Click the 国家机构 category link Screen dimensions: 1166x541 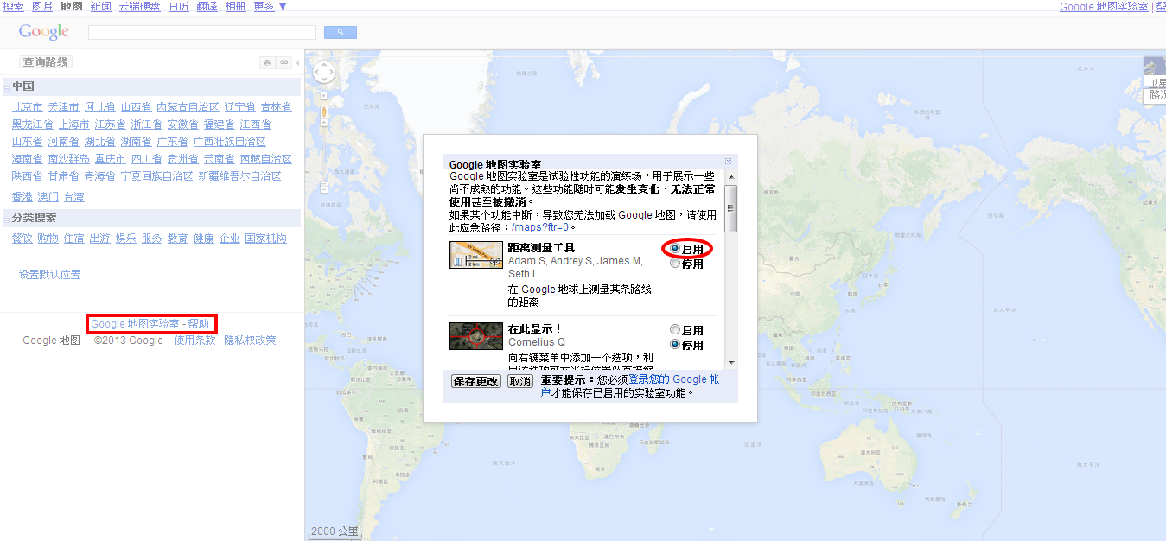[266, 239]
